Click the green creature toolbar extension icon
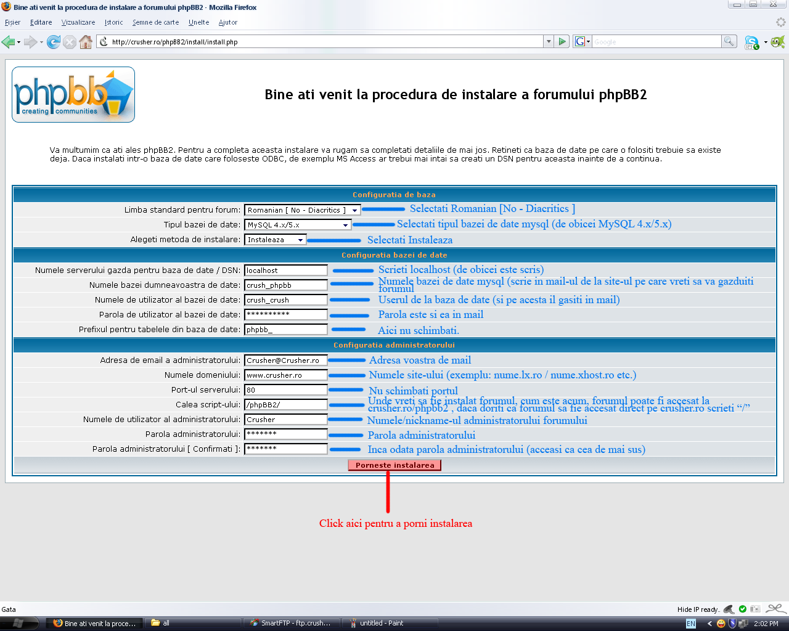This screenshot has width=789, height=631. 778,41
